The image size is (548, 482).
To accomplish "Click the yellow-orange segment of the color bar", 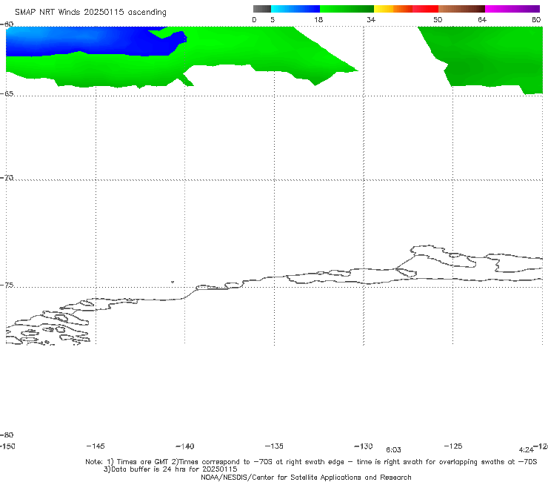I will tap(393, 9).
